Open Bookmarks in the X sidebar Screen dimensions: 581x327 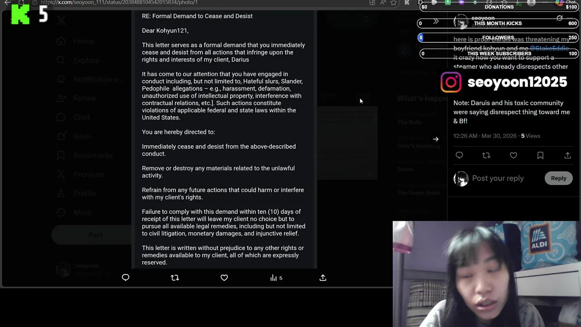pyautogui.click(x=84, y=155)
